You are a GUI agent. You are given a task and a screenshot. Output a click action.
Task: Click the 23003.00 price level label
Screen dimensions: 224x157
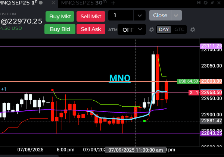(211, 81)
